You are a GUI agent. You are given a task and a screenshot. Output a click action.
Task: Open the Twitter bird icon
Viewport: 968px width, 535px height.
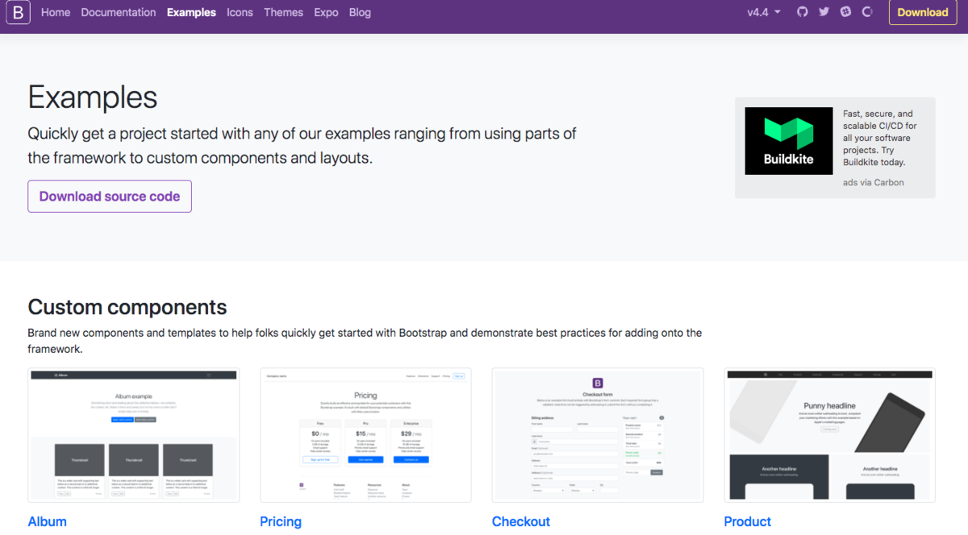coord(824,12)
